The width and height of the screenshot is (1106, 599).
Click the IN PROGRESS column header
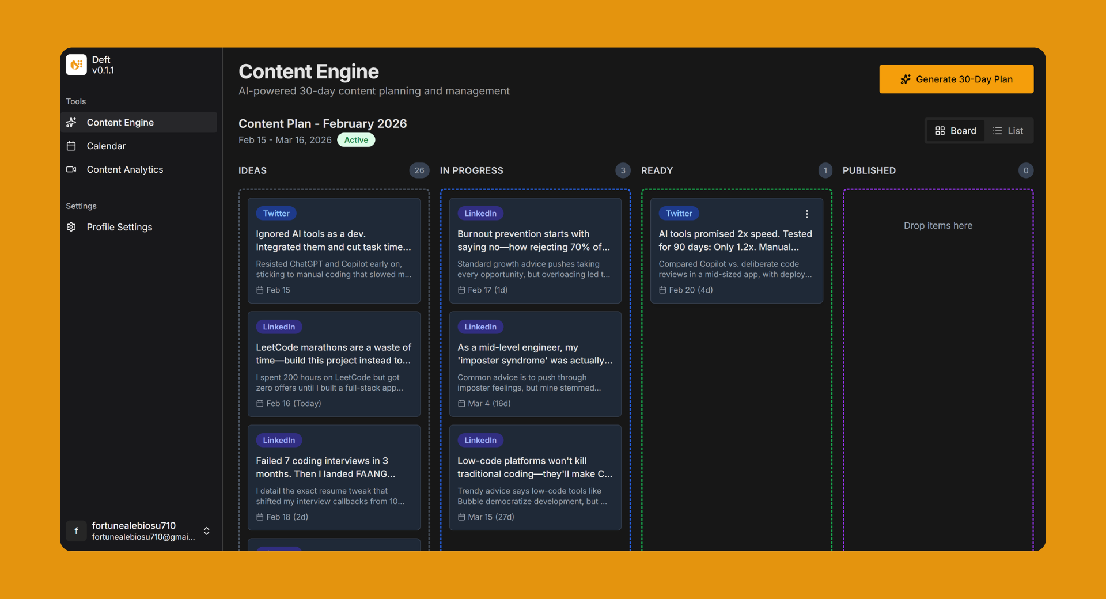pos(471,170)
